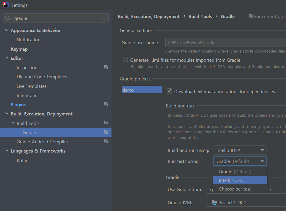Focus the settings search field containing gradle
The height and width of the screenshot is (211, 286).
(56, 18)
